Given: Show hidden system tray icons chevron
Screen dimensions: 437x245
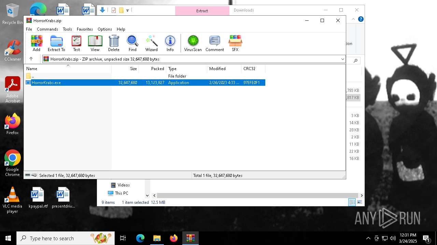Looking at the screenshot, I should 368,238.
